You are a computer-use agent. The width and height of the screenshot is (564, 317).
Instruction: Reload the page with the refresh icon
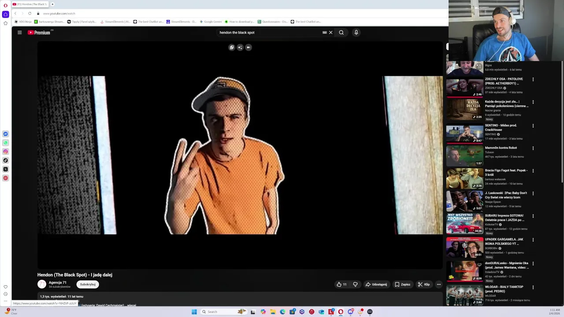[x=30, y=13]
